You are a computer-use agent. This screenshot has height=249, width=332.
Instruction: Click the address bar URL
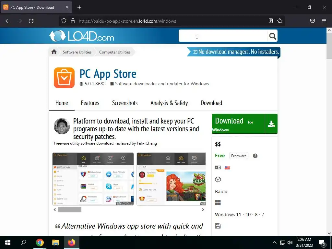click(127, 21)
